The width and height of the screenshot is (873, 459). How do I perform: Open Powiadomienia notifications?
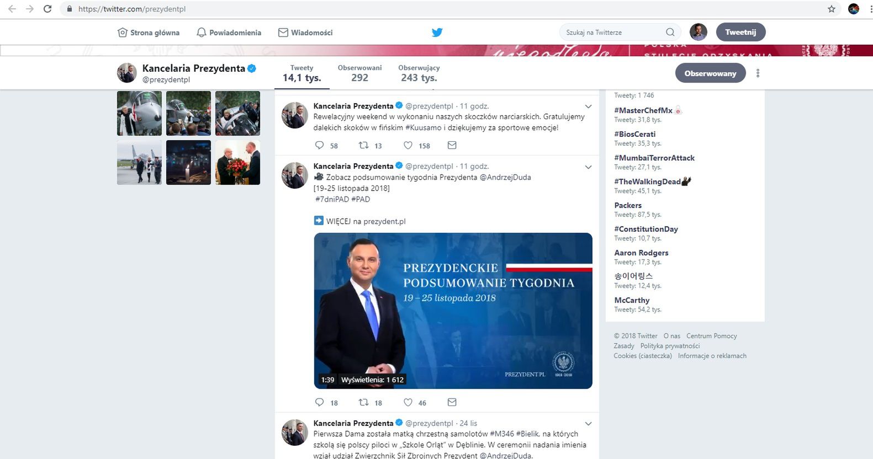(229, 33)
